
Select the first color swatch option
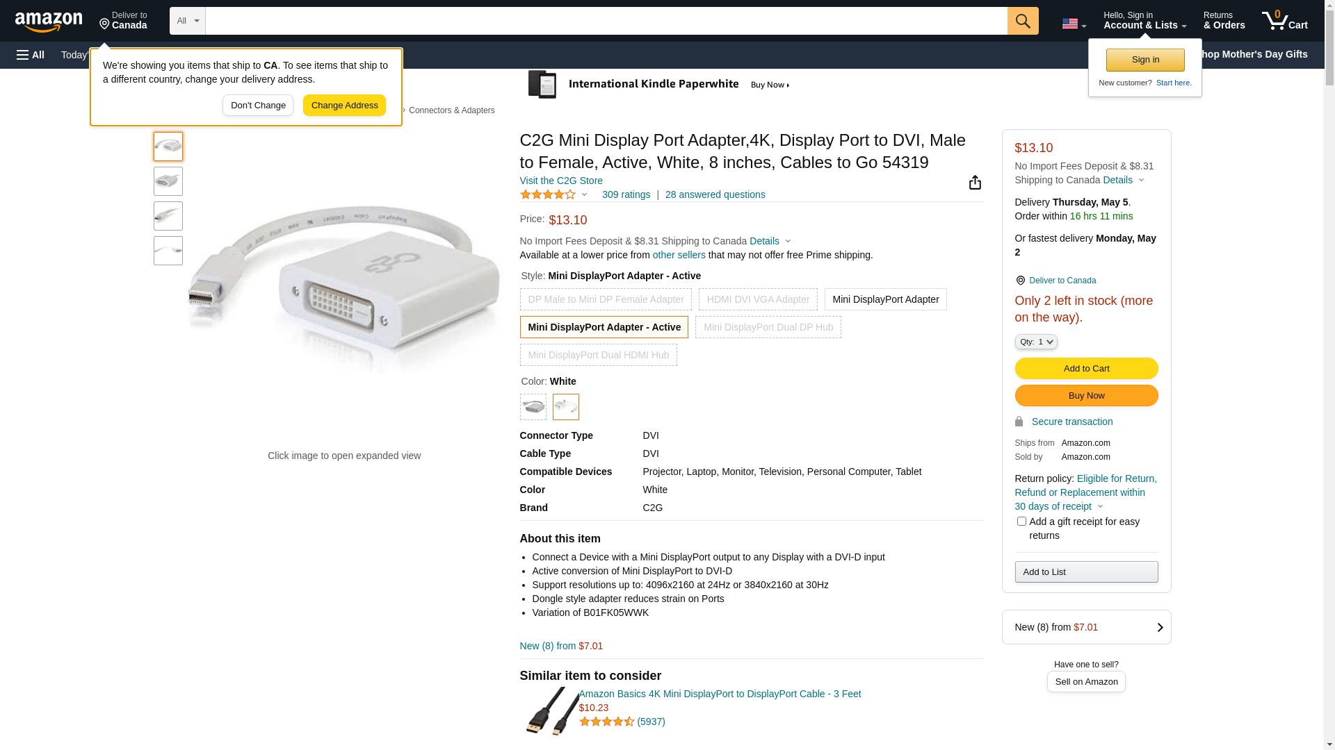(x=533, y=407)
